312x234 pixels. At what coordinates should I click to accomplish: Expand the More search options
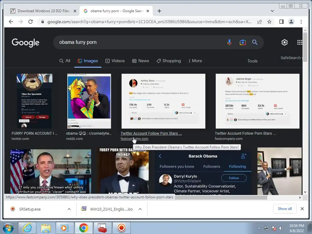195,61
